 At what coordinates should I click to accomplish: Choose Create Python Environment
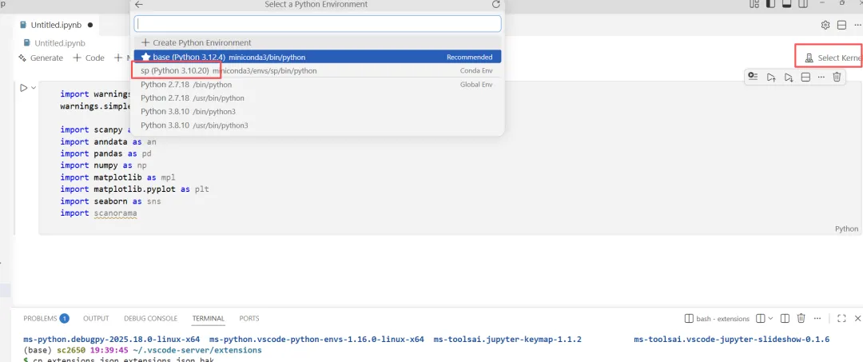click(x=317, y=42)
